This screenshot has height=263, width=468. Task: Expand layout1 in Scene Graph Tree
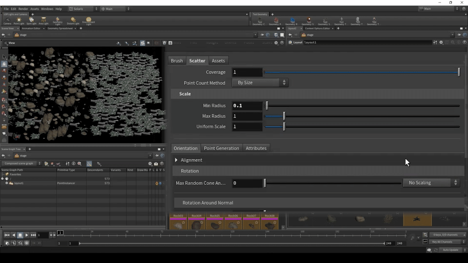pos(7,183)
